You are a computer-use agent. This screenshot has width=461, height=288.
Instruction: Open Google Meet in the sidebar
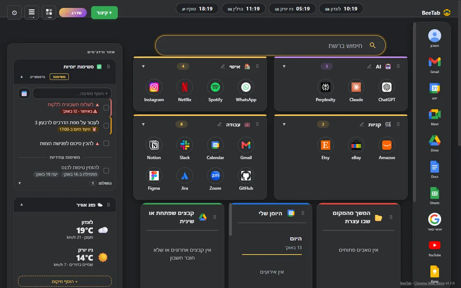pos(434,117)
